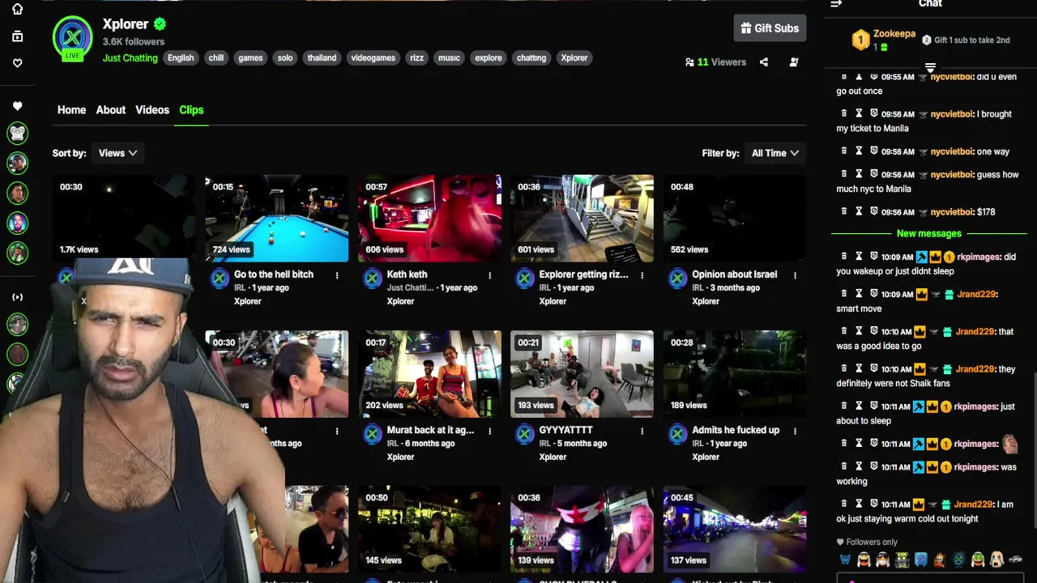This screenshot has height=583, width=1037.
Task: Click the 'New messages' divider label
Action: [928, 233]
